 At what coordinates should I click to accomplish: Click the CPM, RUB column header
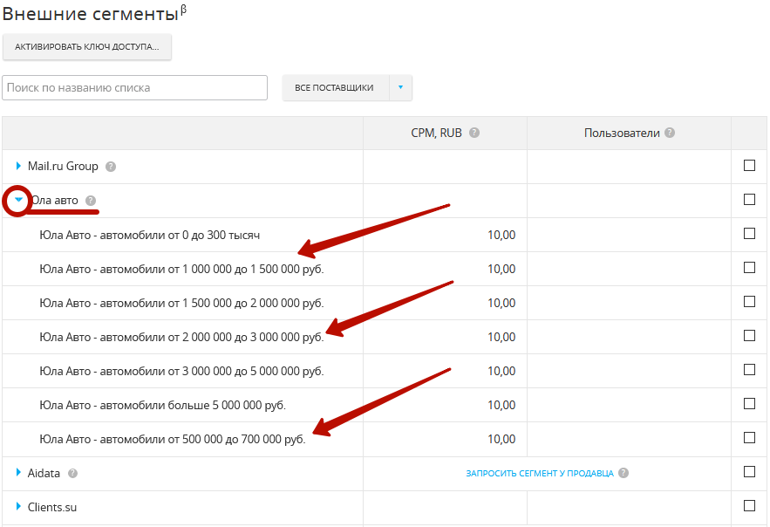click(x=437, y=133)
